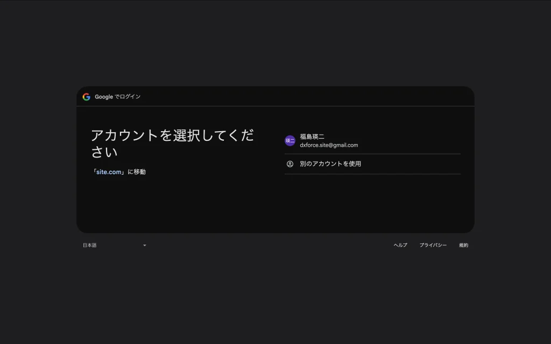Click the divider line beneath the account email
This screenshot has height=344, width=551.
[x=372, y=154]
